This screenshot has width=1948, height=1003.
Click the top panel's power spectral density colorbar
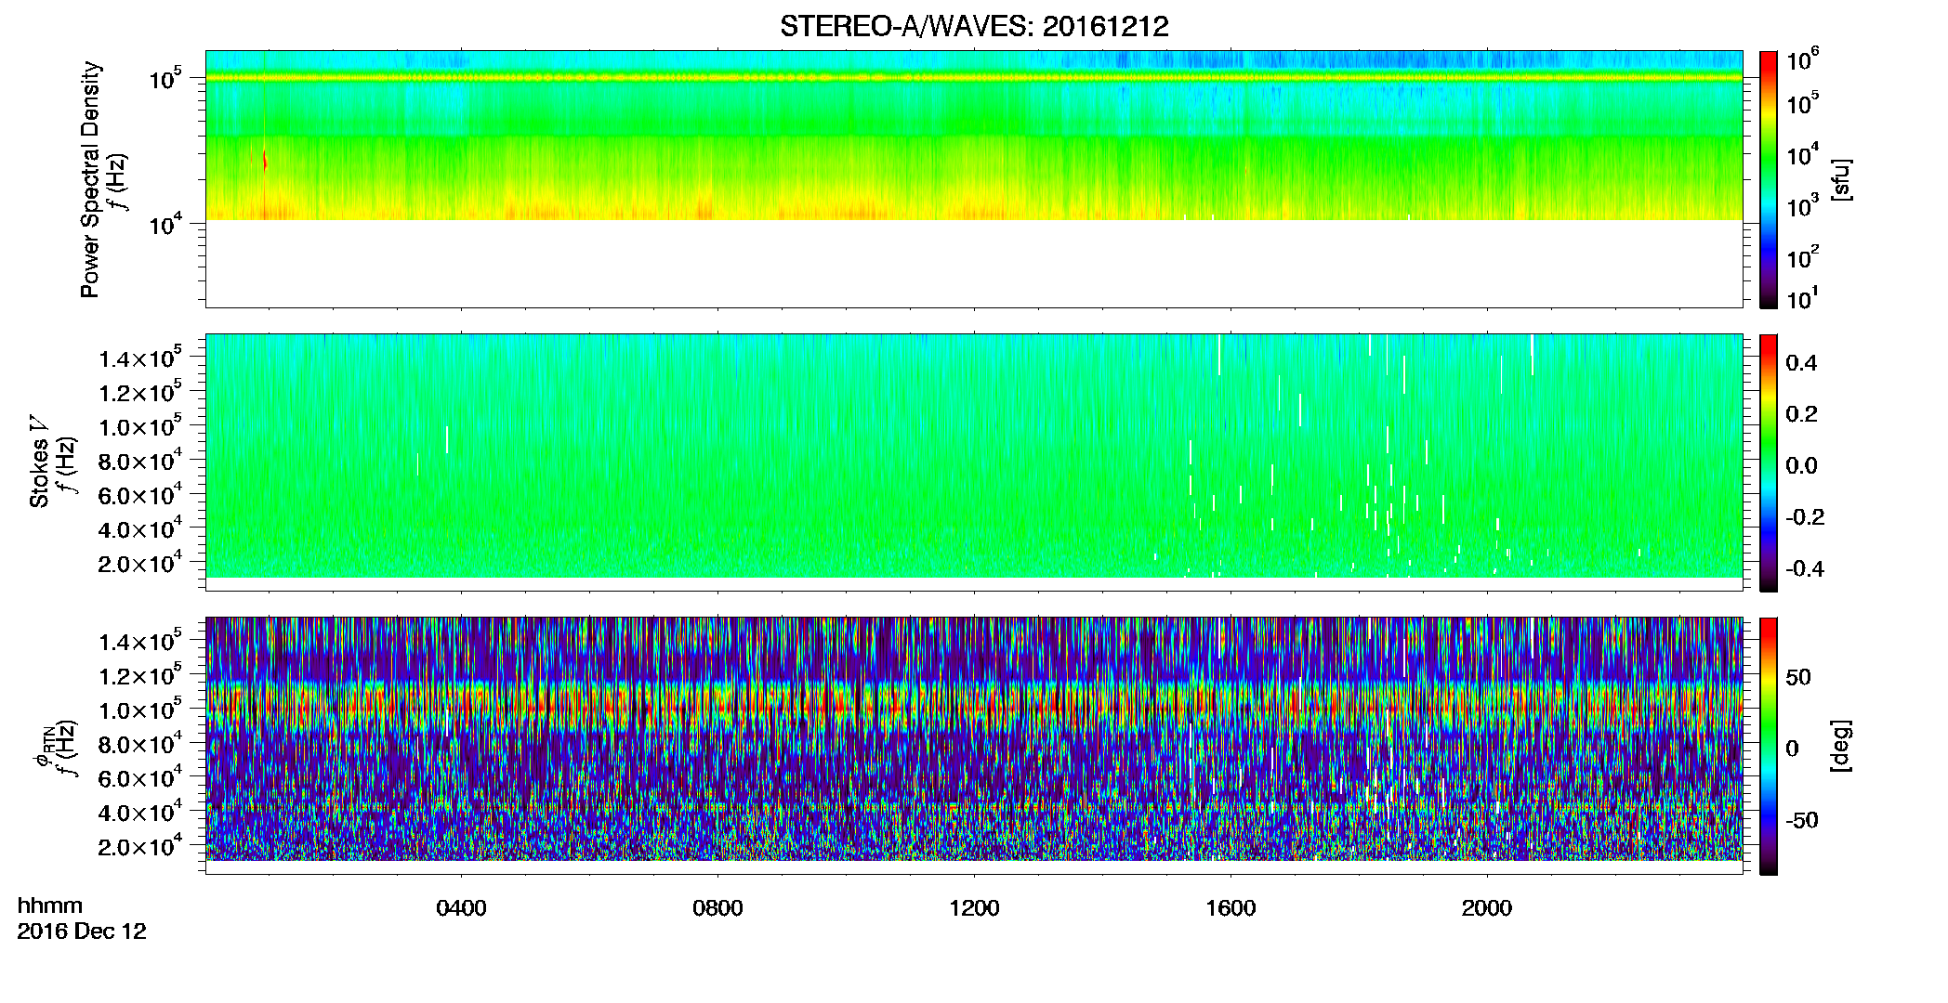pyautogui.click(x=1768, y=179)
